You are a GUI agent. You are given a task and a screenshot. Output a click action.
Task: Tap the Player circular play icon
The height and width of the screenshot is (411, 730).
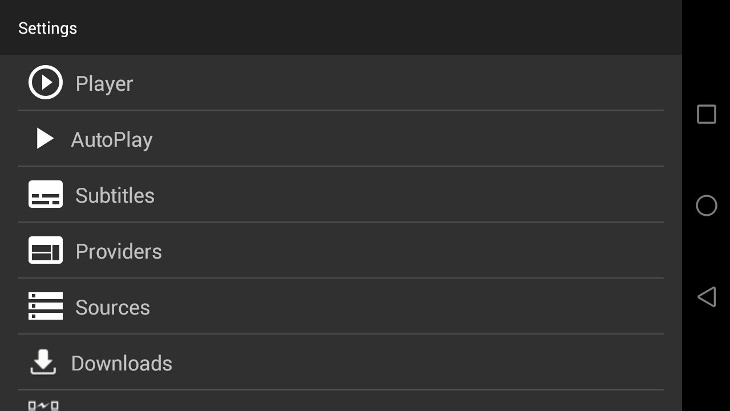(x=46, y=82)
